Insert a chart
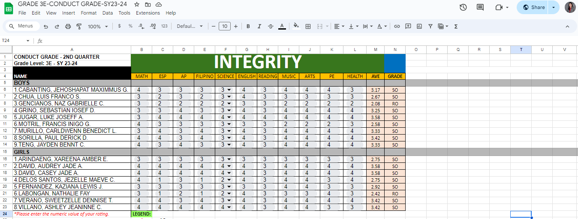578x219 pixels. coord(419,27)
